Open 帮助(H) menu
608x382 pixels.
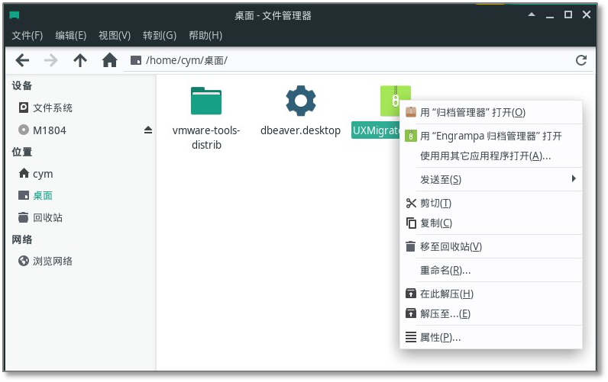(x=205, y=36)
